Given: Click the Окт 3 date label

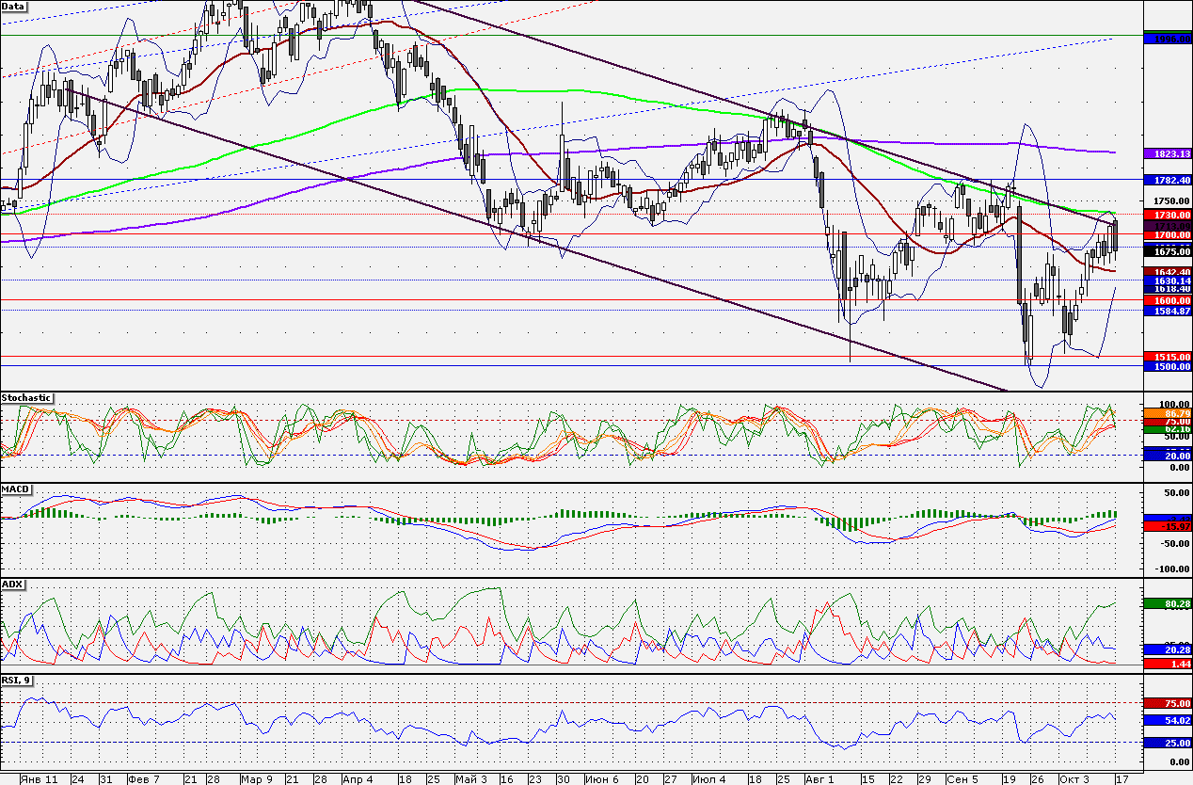Looking at the screenshot, I should point(1072,779).
